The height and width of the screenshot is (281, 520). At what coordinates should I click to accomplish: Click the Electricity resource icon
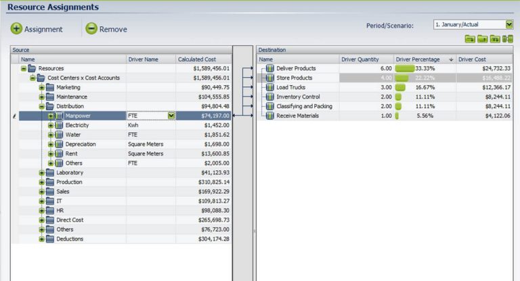click(59, 125)
